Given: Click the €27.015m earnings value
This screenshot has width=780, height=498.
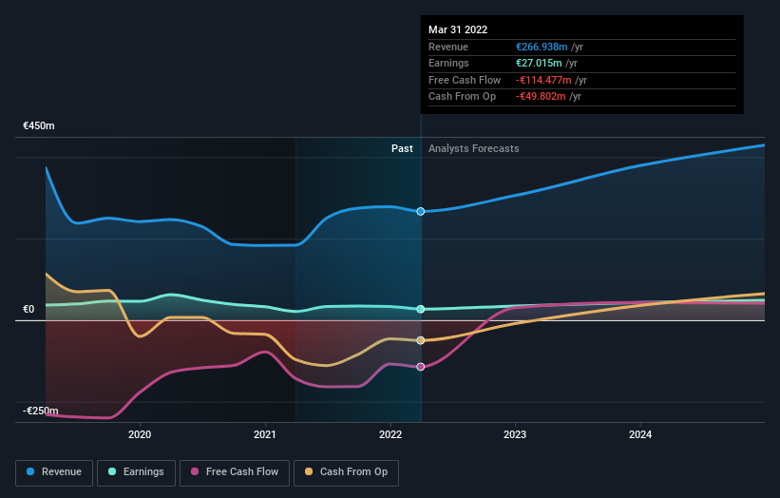Looking at the screenshot, I should [539, 63].
